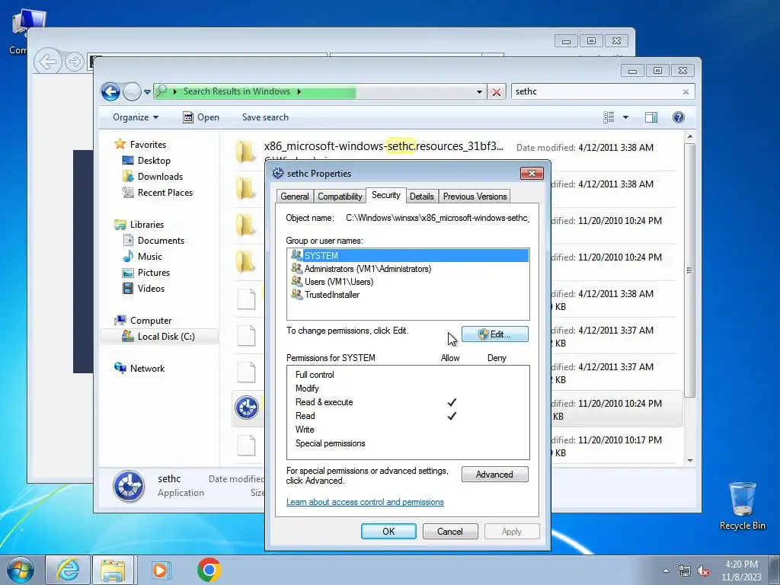Click forward arrow in rear Explorer window
The image size is (780, 585).
click(74, 62)
